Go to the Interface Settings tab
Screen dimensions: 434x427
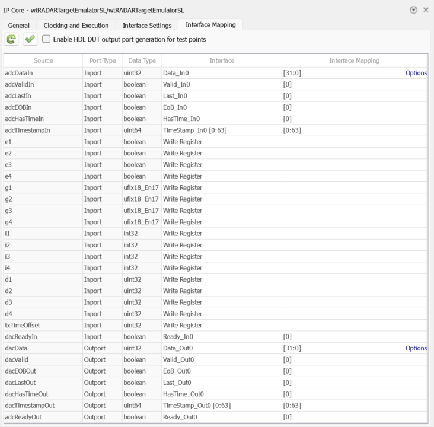pos(147,26)
